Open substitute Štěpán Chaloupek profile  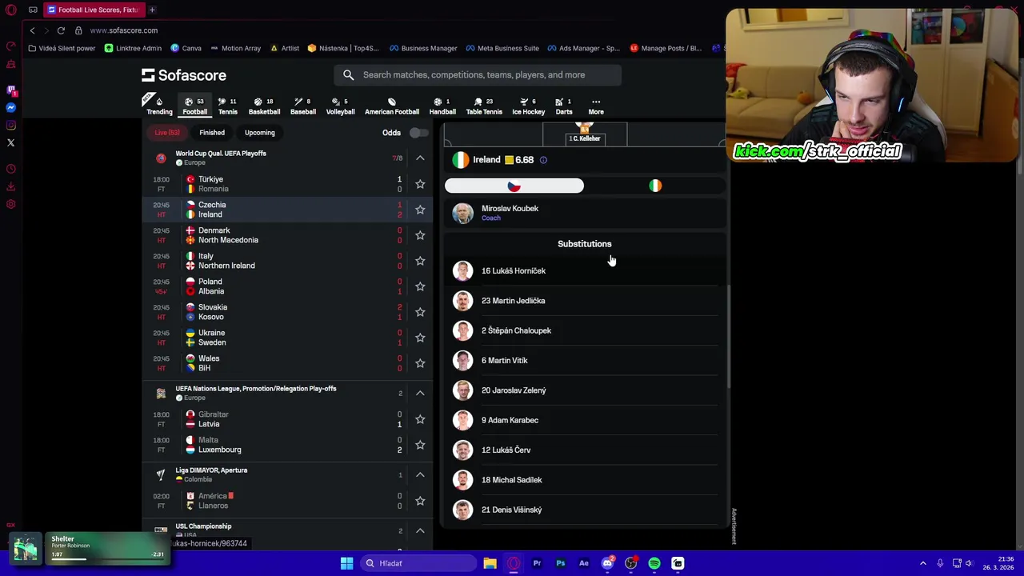pyautogui.click(x=585, y=330)
